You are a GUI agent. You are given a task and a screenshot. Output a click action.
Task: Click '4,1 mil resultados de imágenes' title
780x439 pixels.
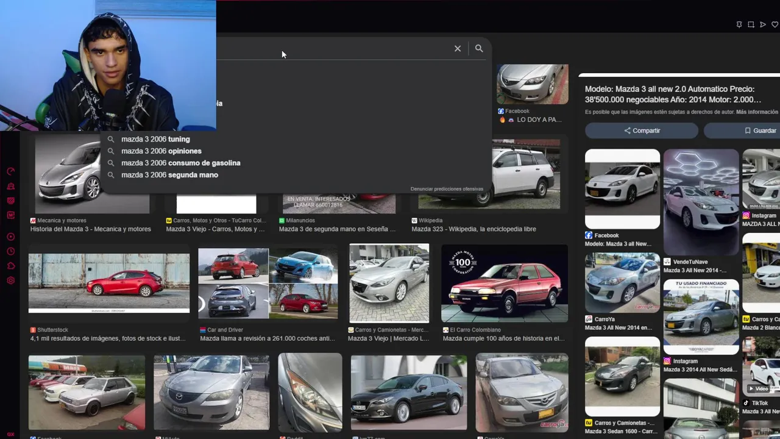point(108,338)
